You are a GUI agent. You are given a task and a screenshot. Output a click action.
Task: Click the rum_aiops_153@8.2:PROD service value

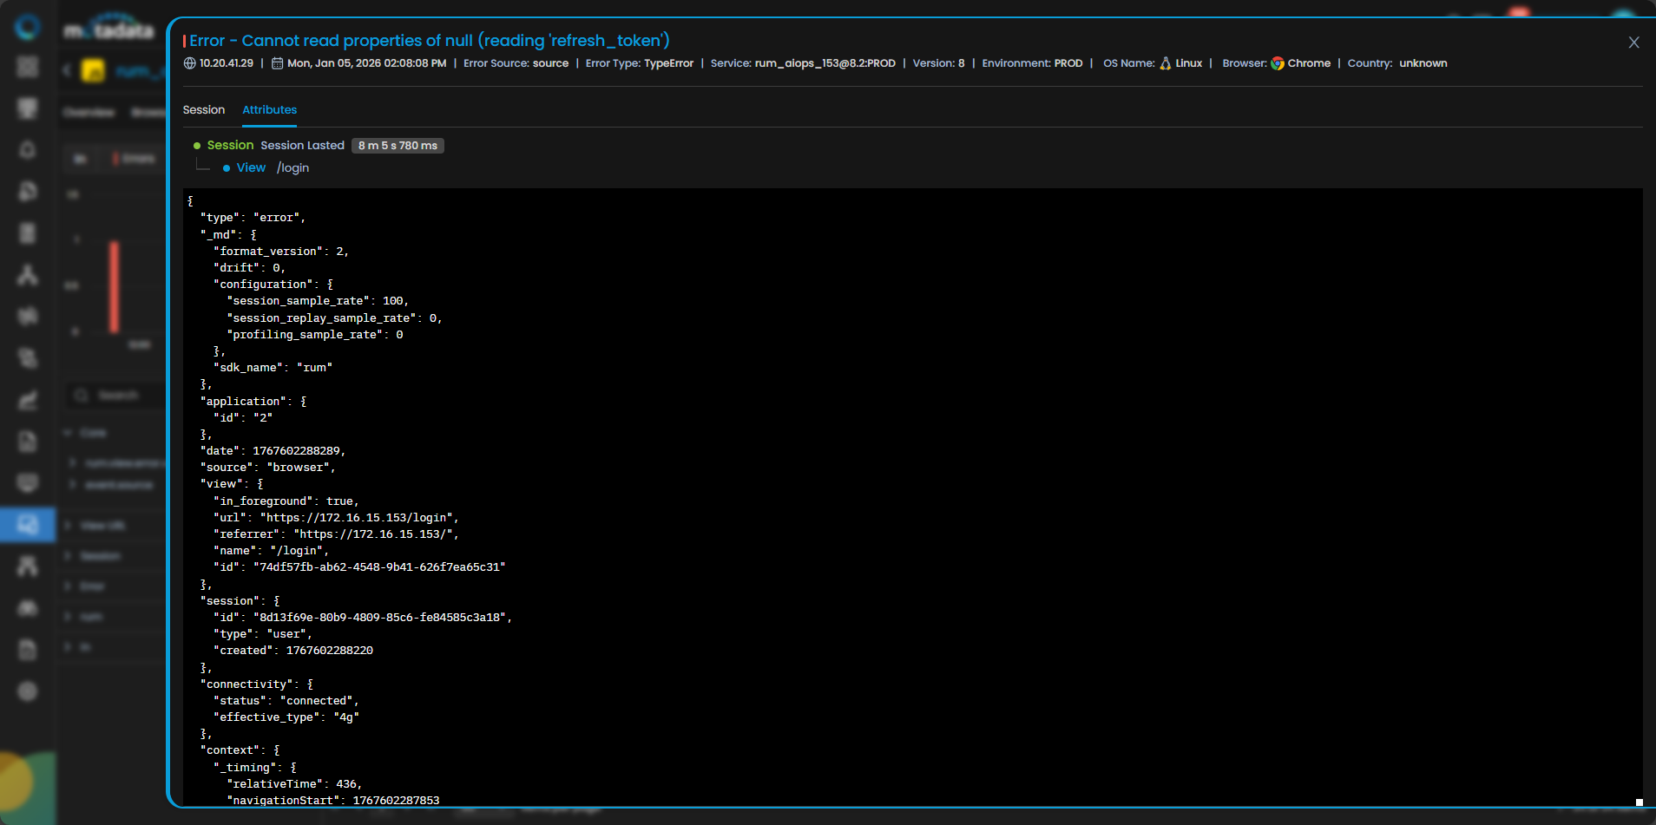[x=825, y=63]
